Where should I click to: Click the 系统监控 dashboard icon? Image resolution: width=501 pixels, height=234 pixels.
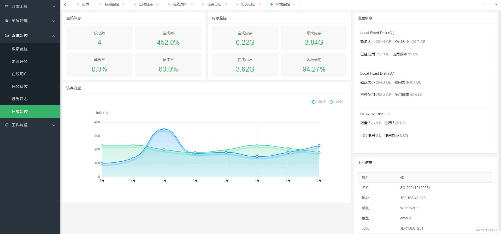(7, 35)
